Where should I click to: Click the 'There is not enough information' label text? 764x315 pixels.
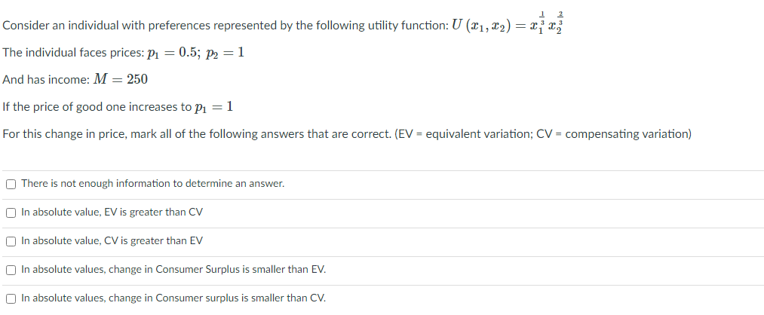tap(152, 184)
